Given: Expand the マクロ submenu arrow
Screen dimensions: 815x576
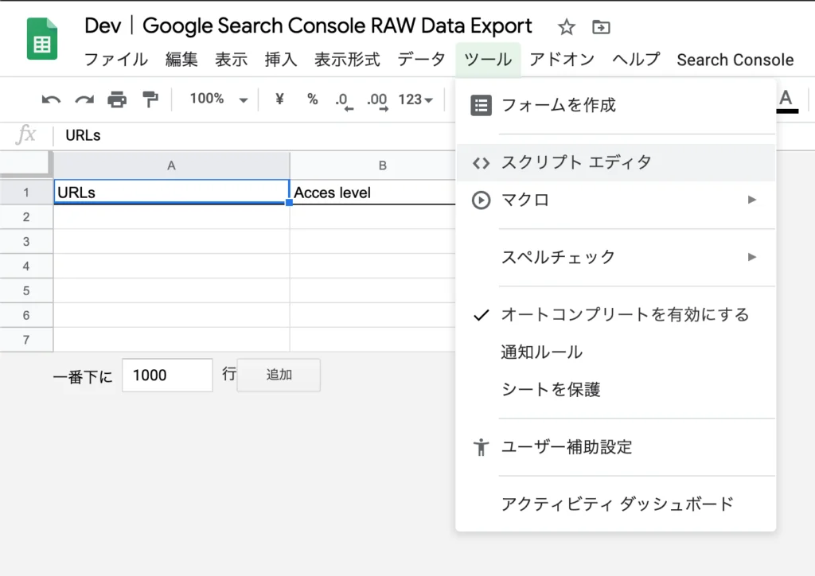Looking at the screenshot, I should tap(751, 200).
